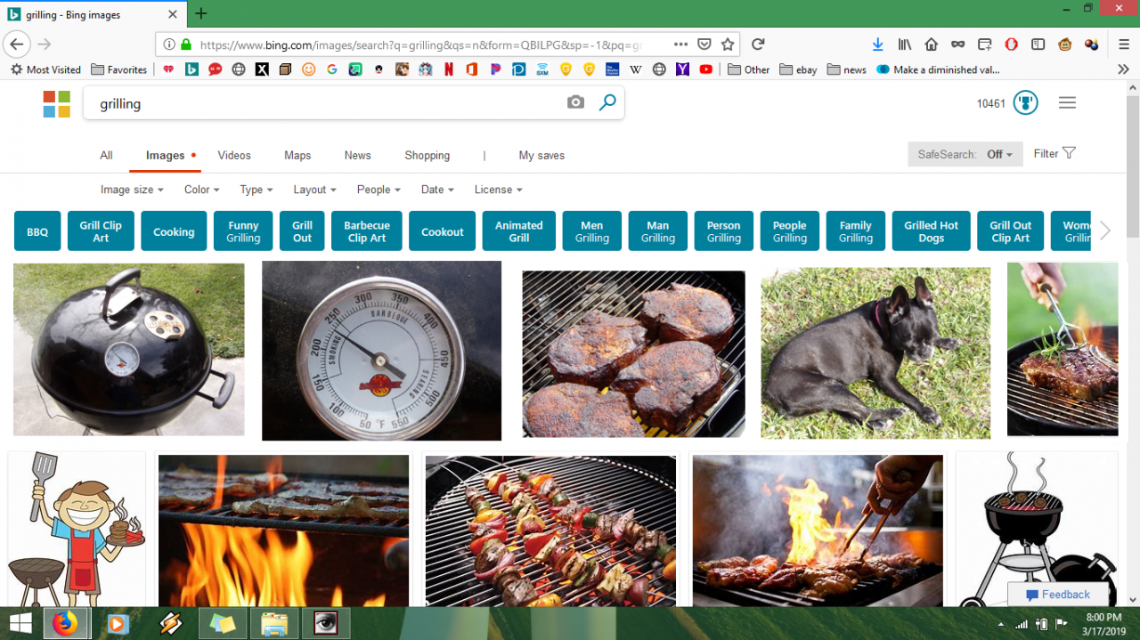The width and height of the screenshot is (1140, 640).
Task: Open the Feedback button
Action: [x=1058, y=595]
